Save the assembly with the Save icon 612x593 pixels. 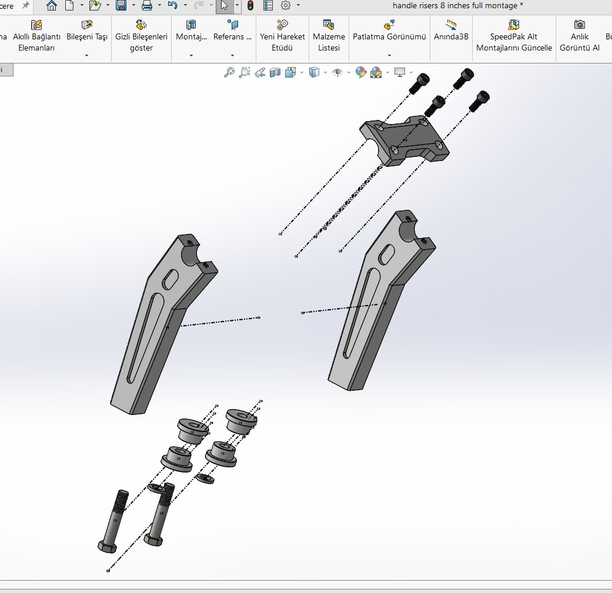tap(121, 5)
